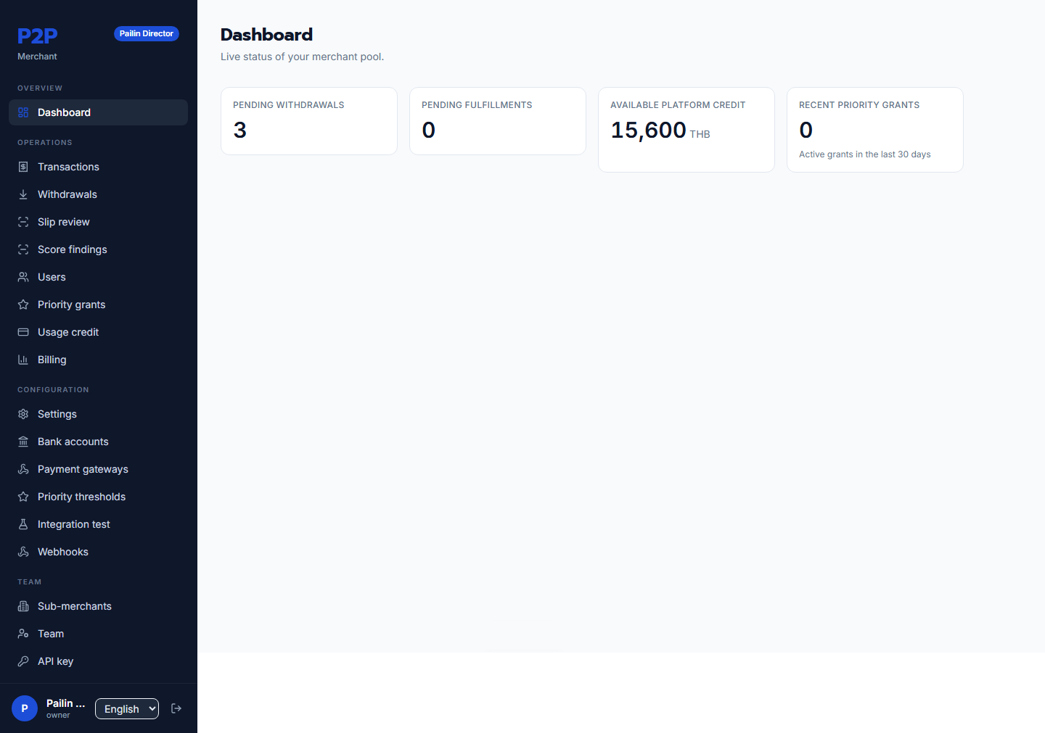
Task: Open the Priority grants link
Action: coord(98,305)
